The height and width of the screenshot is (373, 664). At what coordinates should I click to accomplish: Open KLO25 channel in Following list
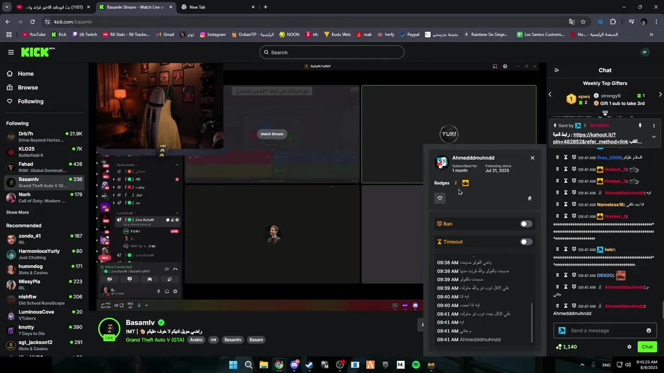(44, 152)
